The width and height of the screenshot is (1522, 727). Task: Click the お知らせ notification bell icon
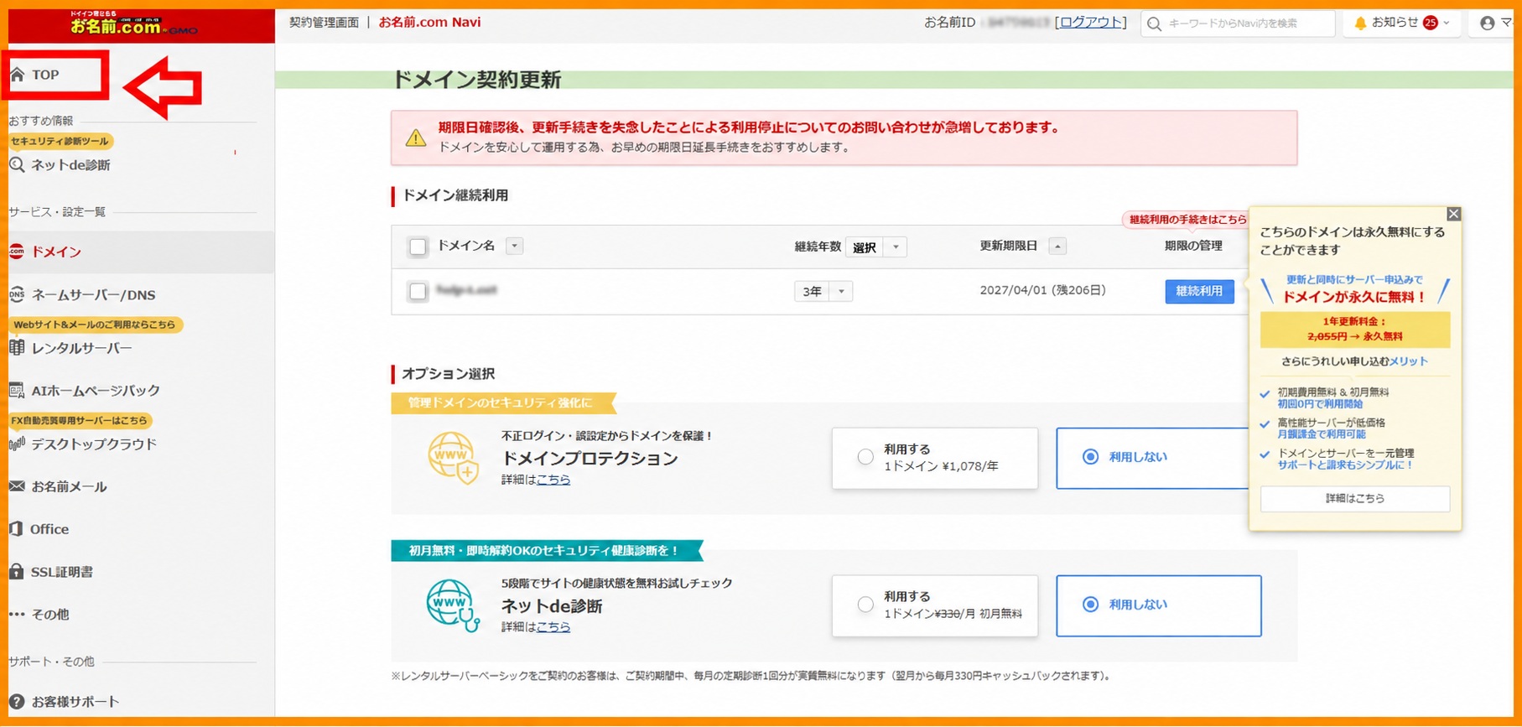(1360, 23)
